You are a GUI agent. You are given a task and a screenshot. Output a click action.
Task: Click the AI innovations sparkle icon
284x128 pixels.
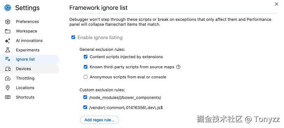click(8, 41)
